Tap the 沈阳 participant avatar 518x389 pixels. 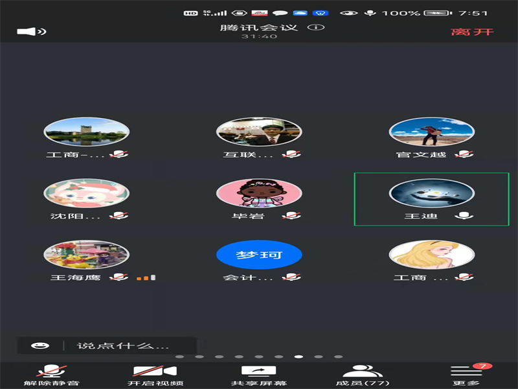86,194
